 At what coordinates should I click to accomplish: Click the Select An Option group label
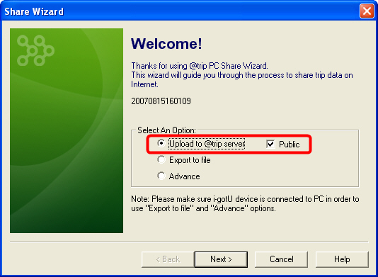click(166, 130)
